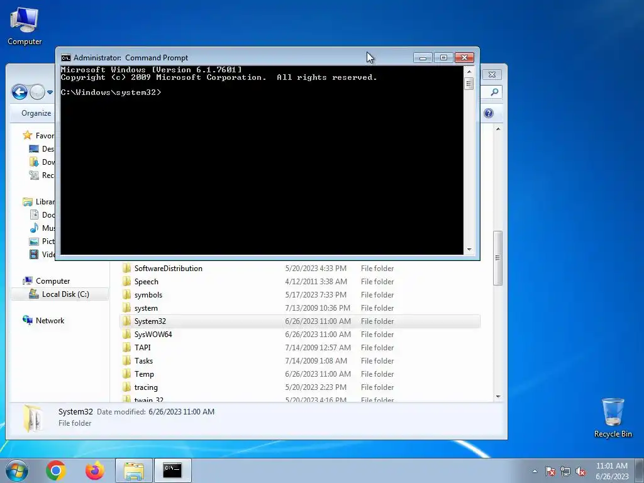The image size is (644, 483).
Task: Select the System32 folder row
Action: point(300,321)
